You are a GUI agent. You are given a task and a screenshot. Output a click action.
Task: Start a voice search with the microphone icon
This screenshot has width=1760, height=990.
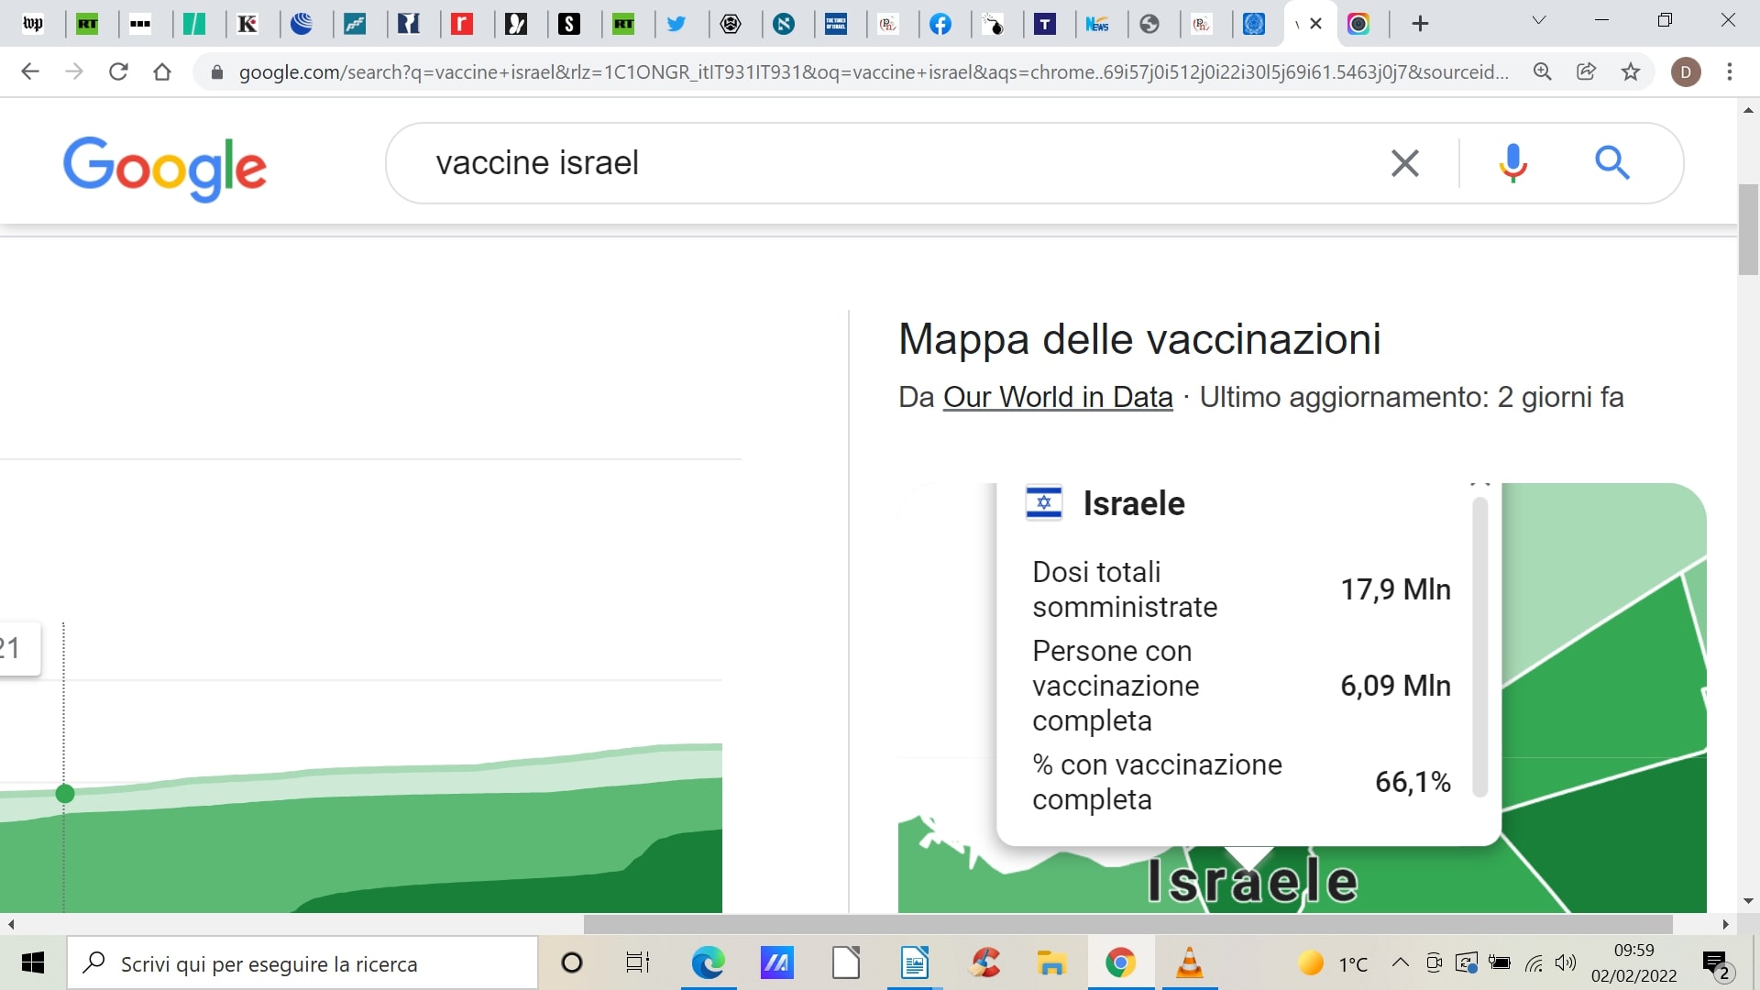point(1512,163)
